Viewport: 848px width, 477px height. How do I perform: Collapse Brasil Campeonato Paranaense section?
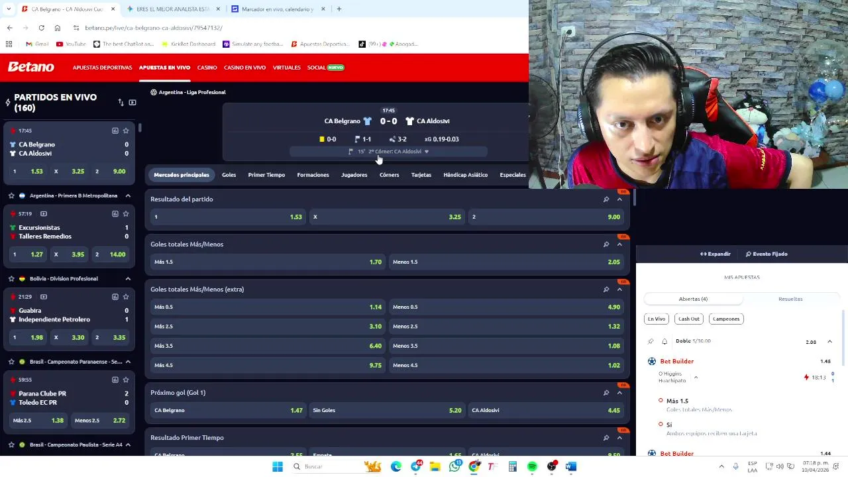click(128, 362)
